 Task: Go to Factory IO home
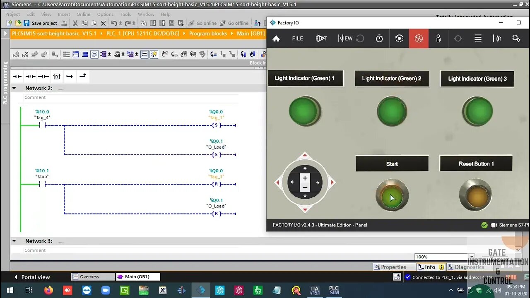tap(276, 38)
